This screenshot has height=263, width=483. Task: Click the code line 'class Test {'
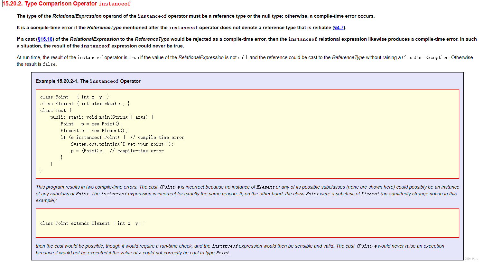(x=56, y=110)
